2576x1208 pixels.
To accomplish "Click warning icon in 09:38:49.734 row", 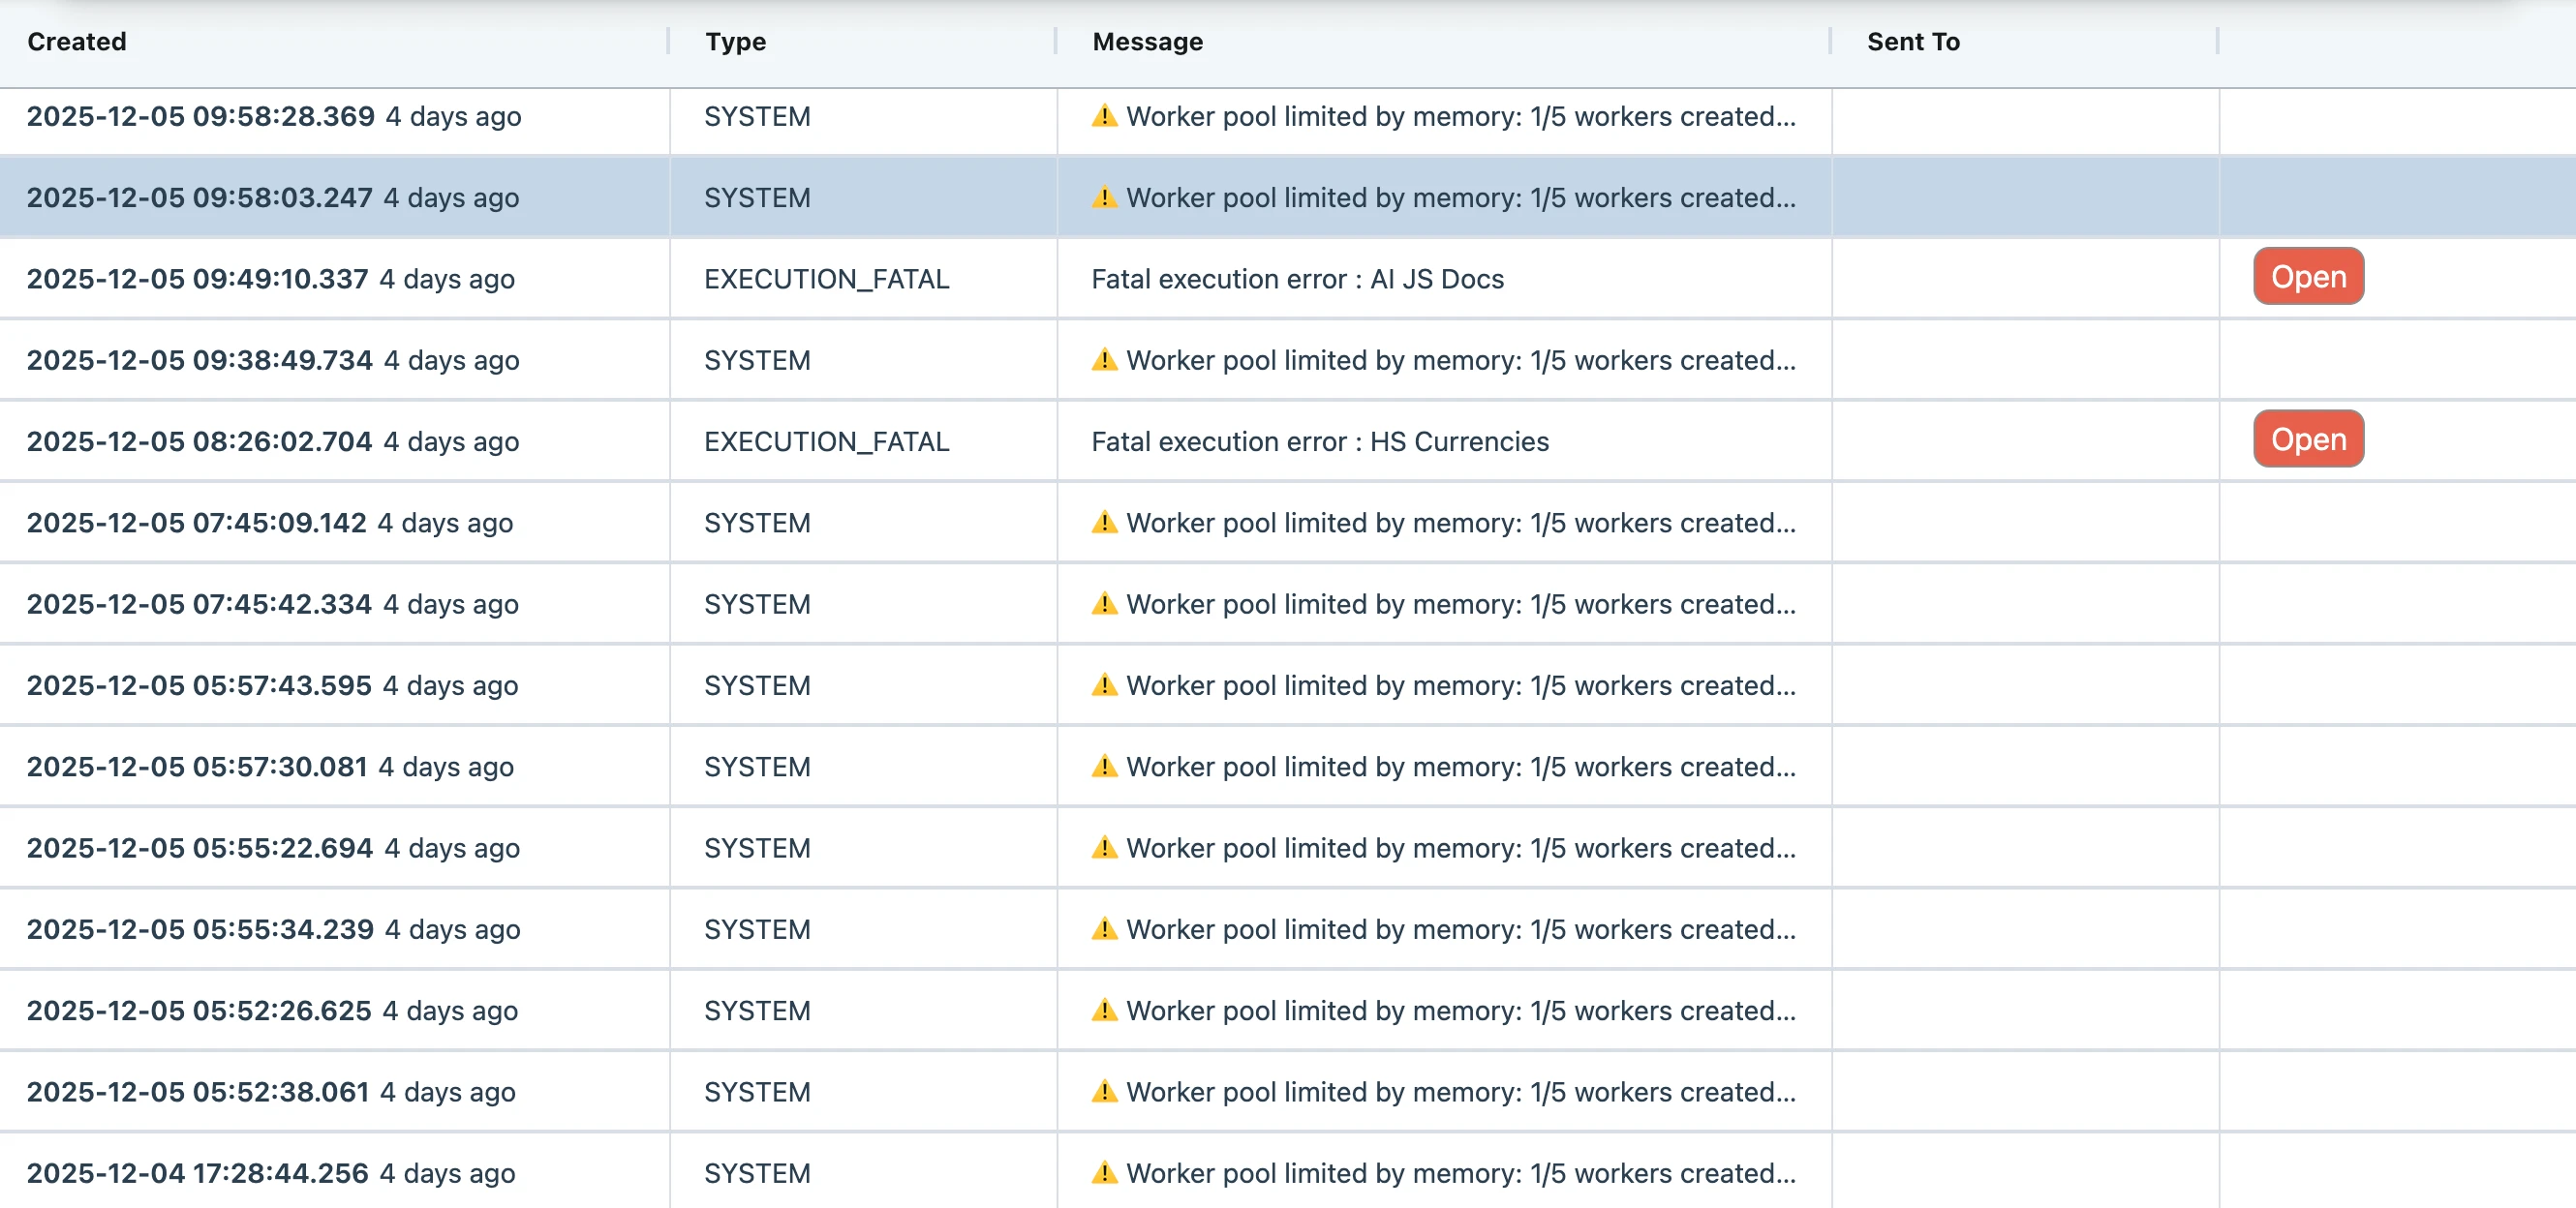I will coord(1104,360).
